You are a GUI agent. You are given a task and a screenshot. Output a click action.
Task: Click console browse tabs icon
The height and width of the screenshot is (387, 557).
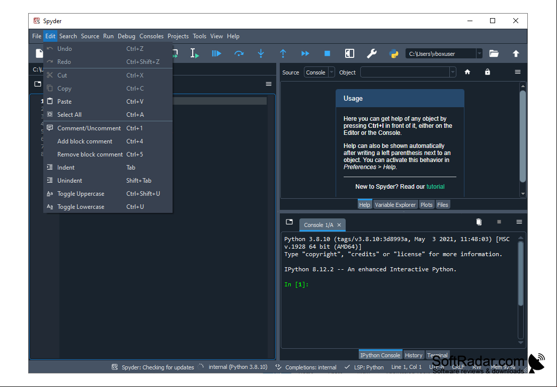coord(289,222)
